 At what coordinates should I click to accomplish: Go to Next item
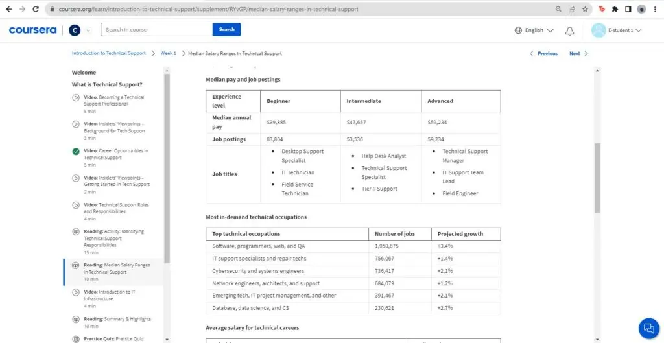pos(578,53)
